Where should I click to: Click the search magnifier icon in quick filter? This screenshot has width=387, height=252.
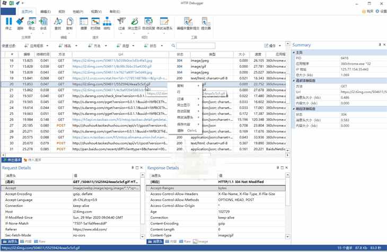pyautogui.click(x=173, y=46)
